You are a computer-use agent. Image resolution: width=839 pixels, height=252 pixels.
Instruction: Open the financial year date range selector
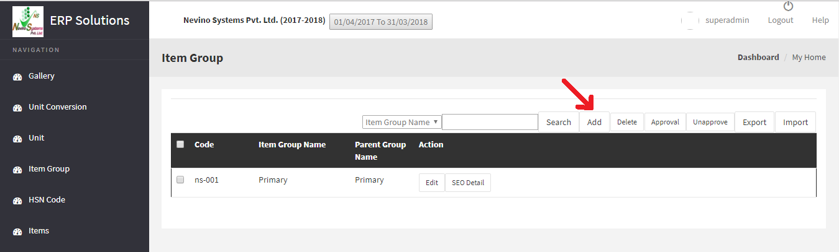coord(380,22)
